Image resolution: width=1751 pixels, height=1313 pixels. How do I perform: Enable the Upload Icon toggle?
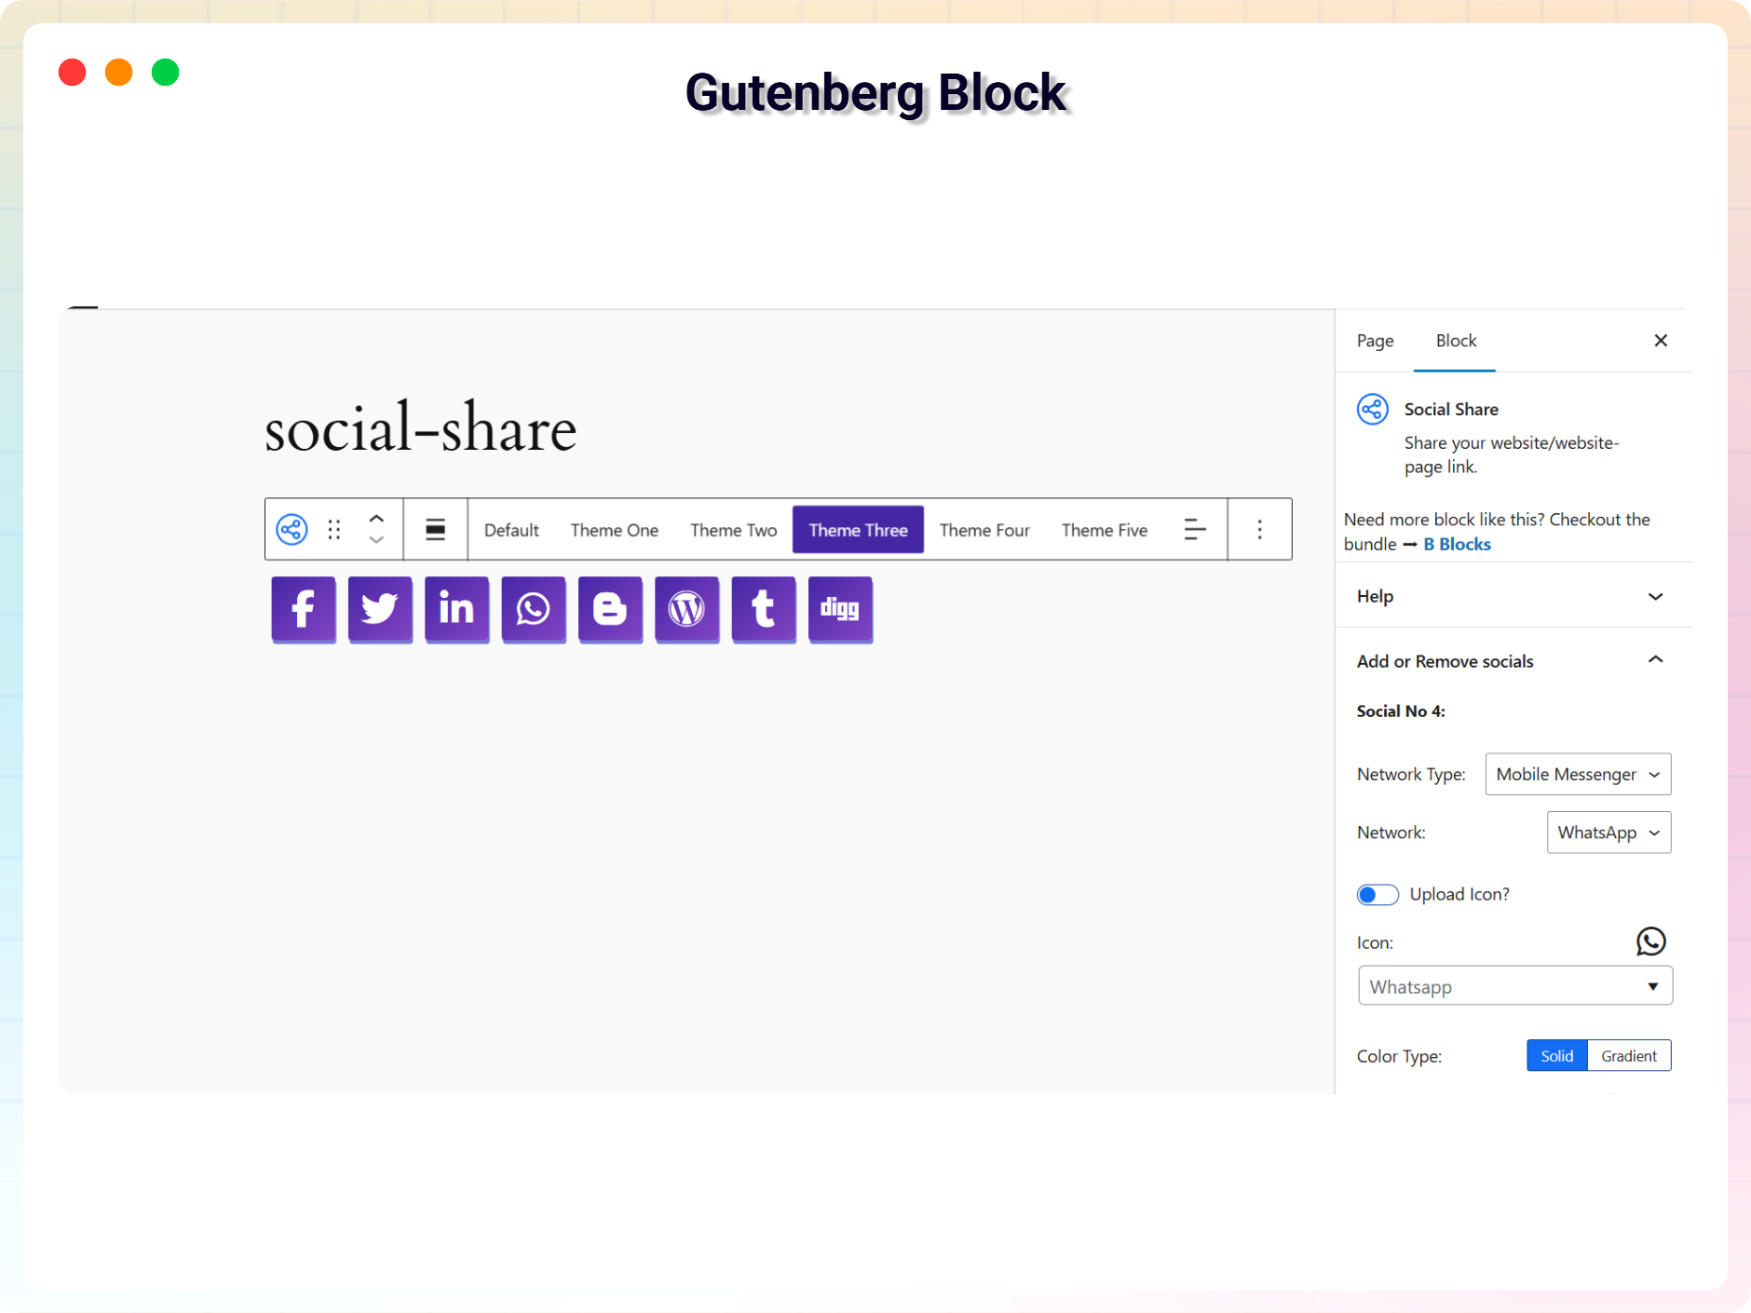click(x=1378, y=894)
